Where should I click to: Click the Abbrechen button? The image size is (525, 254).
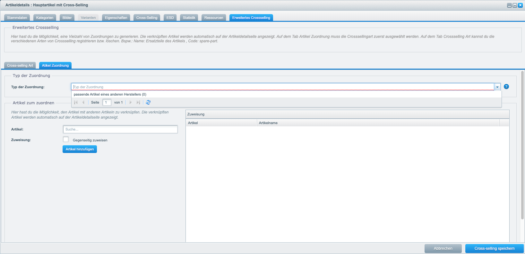[x=443, y=249]
